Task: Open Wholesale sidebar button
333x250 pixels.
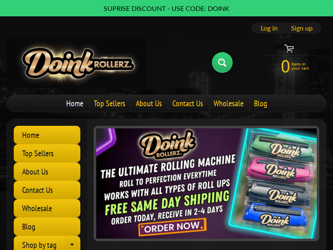Action: (47, 208)
